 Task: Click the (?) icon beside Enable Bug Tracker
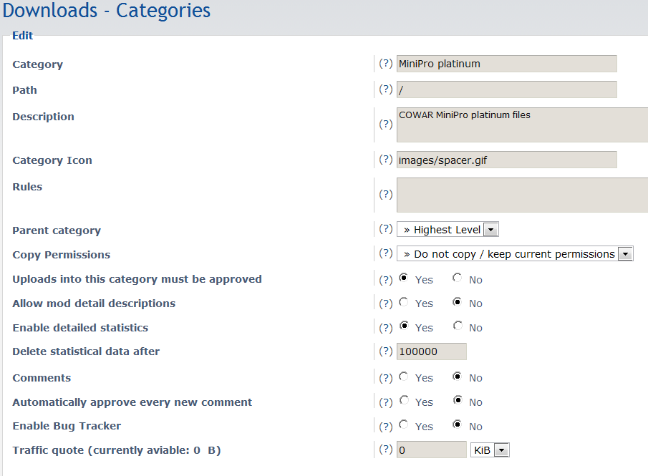point(385,426)
